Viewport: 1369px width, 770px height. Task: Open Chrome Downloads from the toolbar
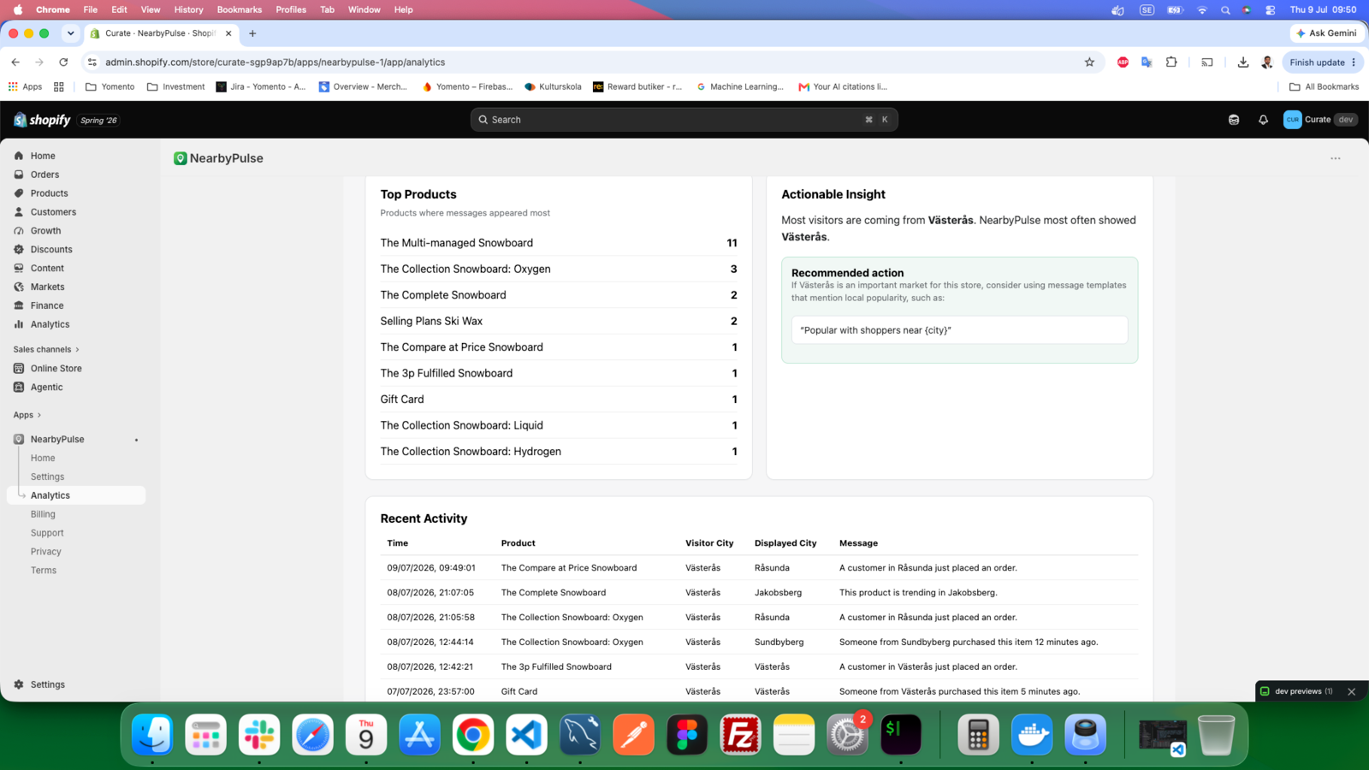coord(1242,62)
